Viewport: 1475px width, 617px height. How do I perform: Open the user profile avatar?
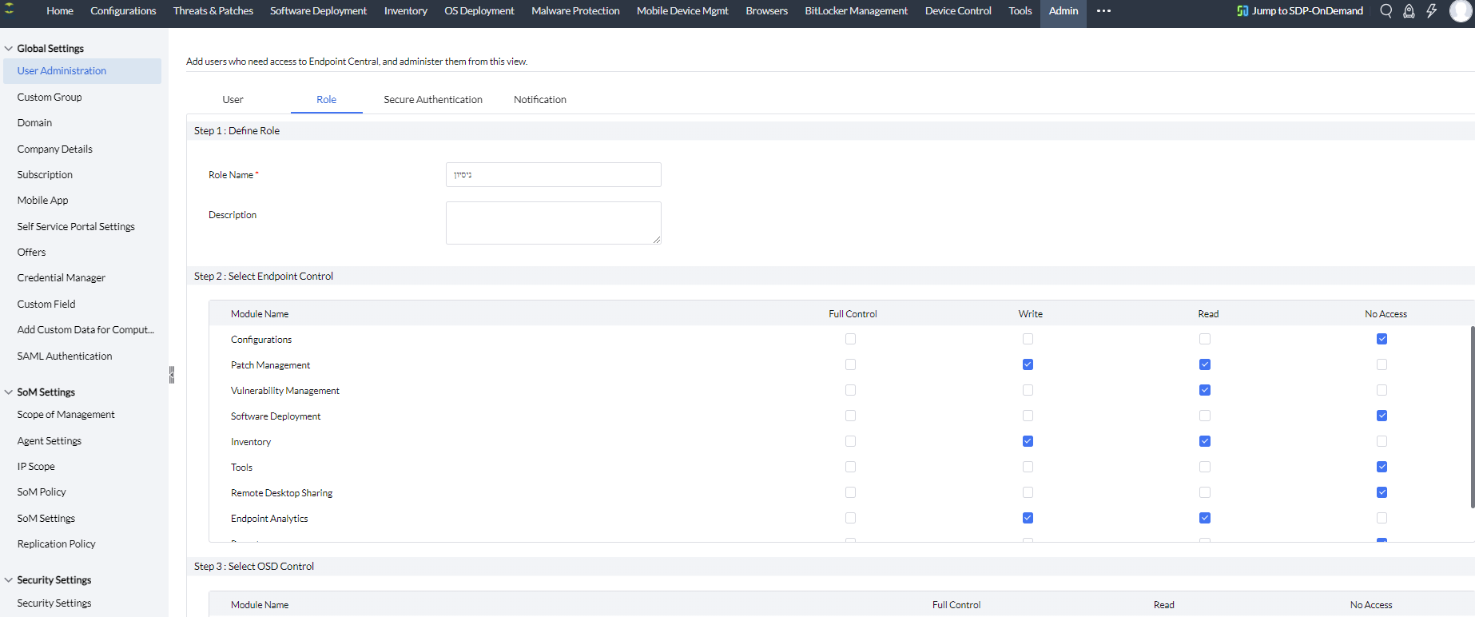(1460, 11)
